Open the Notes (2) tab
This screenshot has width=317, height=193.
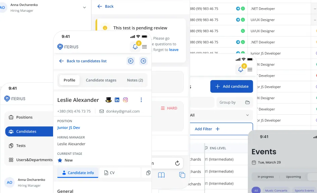pyautogui.click(x=135, y=80)
